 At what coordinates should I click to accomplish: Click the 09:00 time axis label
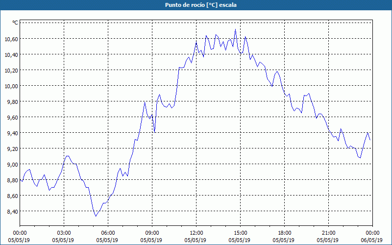click(x=152, y=233)
